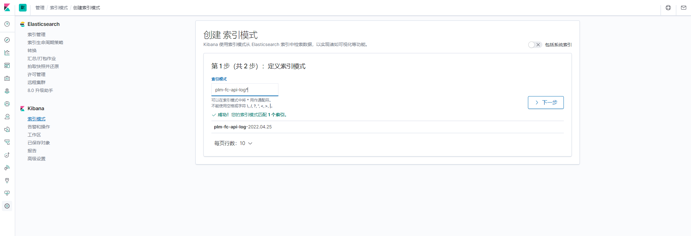Open 告警和操作 menu item
The height and width of the screenshot is (236, 691).
[39, 127]
